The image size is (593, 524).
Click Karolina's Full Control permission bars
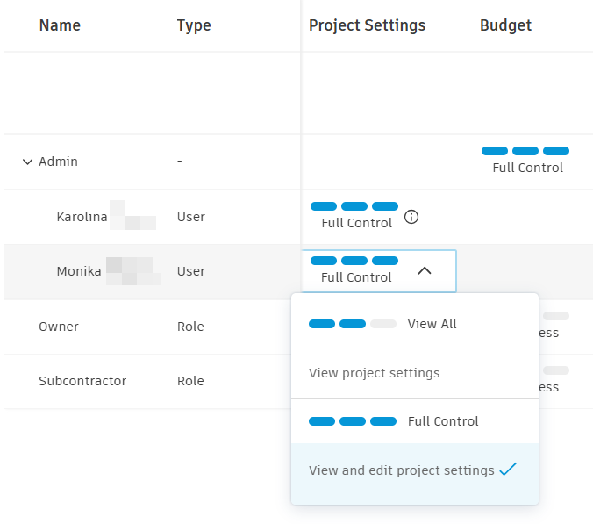click(354, 206)
